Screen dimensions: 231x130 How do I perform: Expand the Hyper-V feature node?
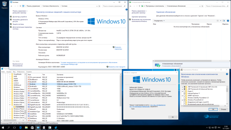point(182,91)
